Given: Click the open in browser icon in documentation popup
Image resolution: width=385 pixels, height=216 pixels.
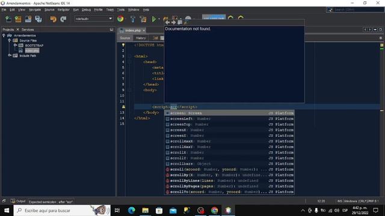Looking at the screenshot, I should tap(180, 23).
